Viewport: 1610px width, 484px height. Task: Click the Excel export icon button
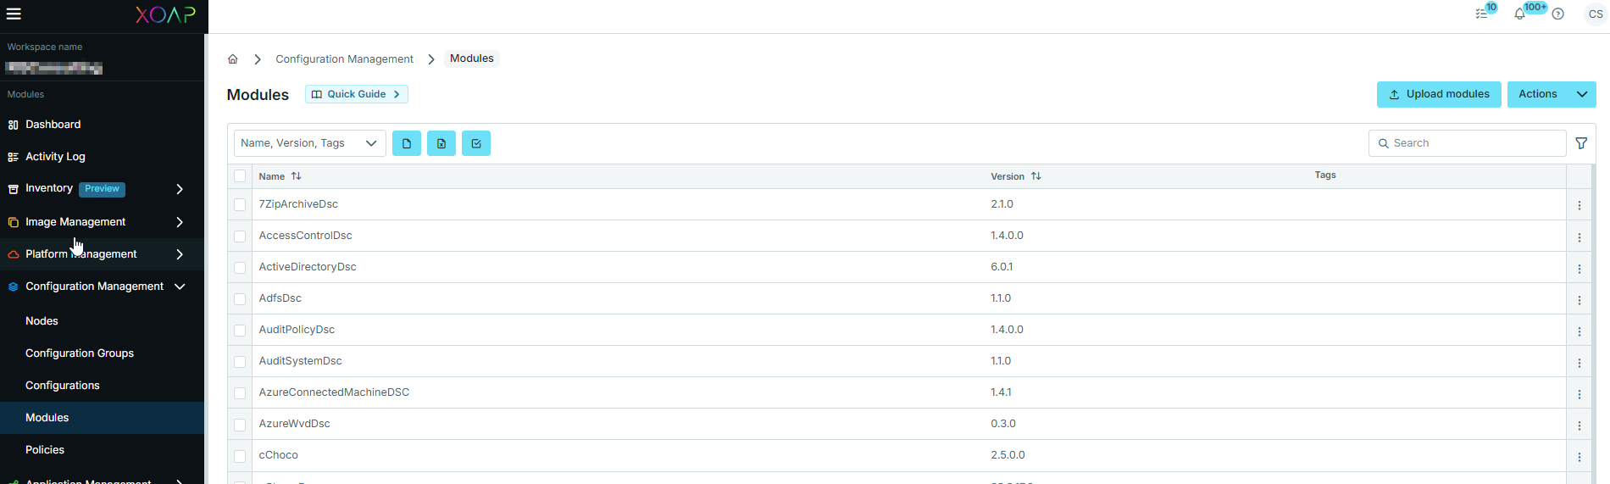click(441, 143)
